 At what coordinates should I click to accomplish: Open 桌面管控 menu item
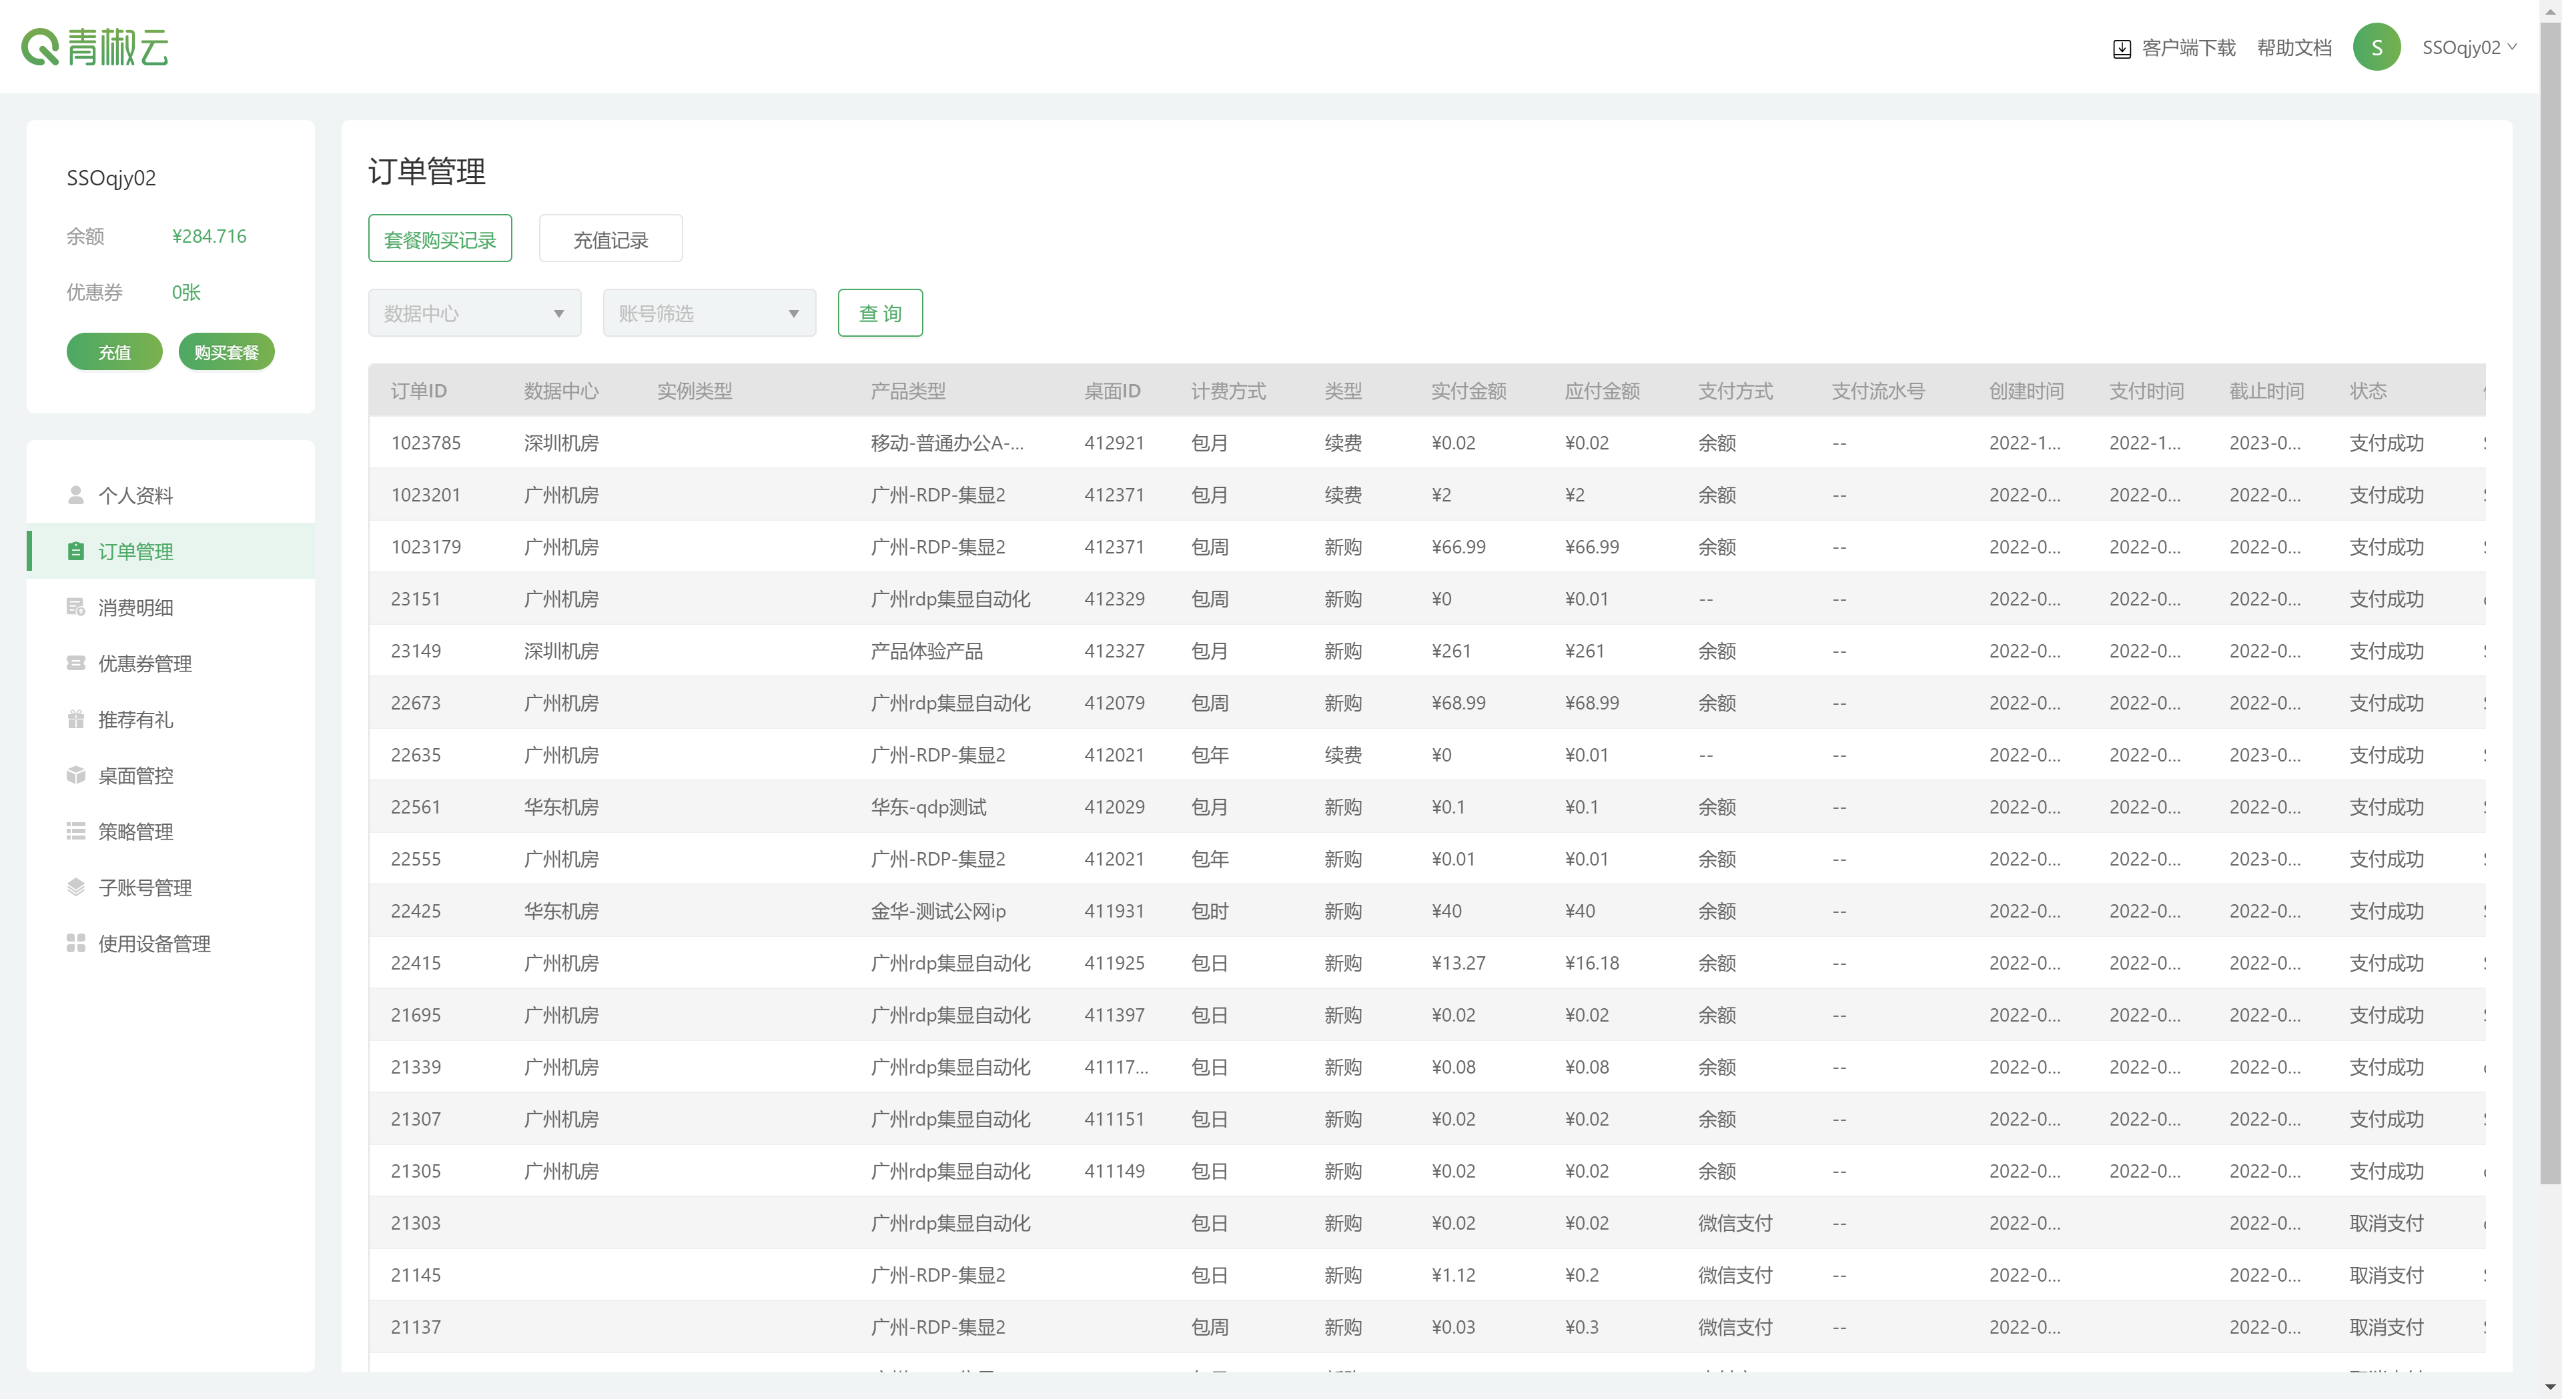point(170,776)
